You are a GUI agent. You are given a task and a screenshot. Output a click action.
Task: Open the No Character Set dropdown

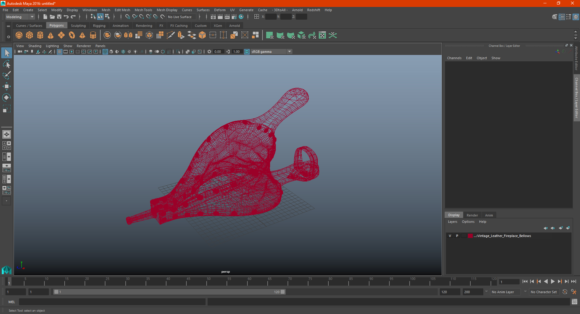pos(545,292)
